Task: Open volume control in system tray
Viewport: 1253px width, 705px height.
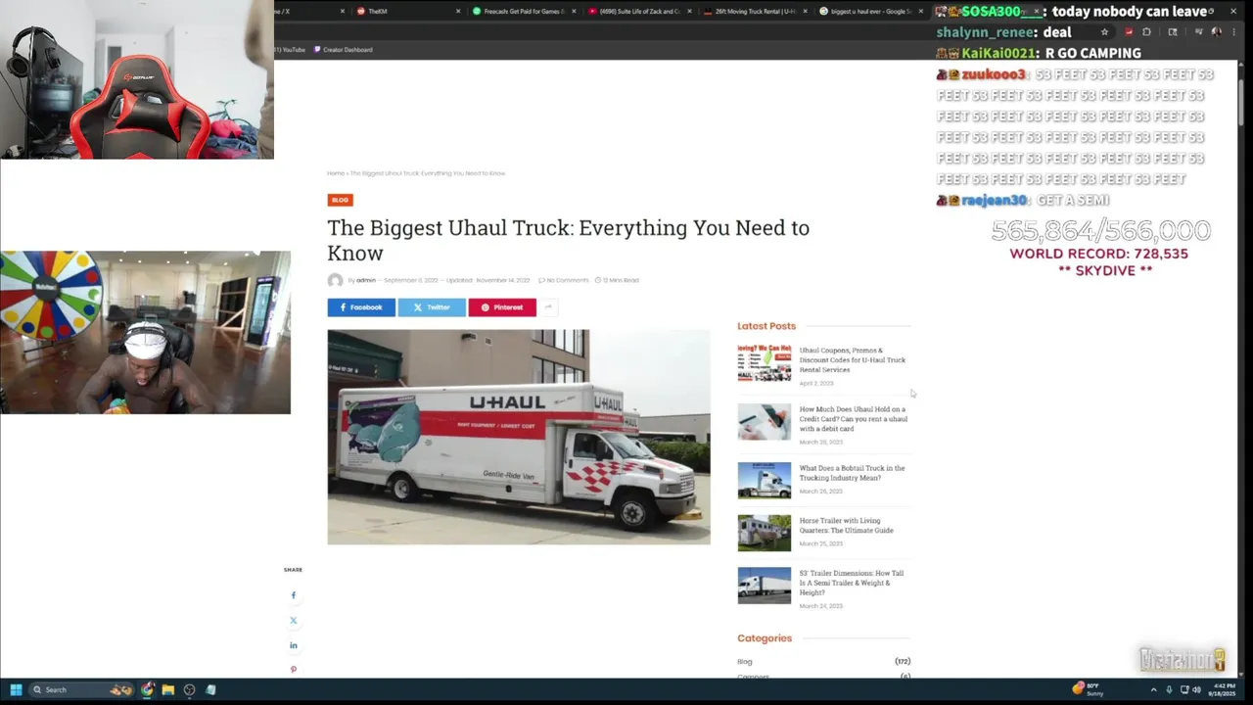Action: coord(1196,689)
